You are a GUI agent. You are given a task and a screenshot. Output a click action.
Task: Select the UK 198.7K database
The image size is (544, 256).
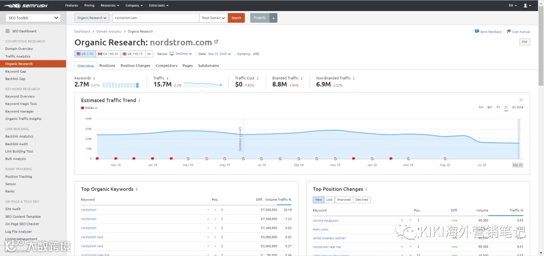(x=132, y=54)
